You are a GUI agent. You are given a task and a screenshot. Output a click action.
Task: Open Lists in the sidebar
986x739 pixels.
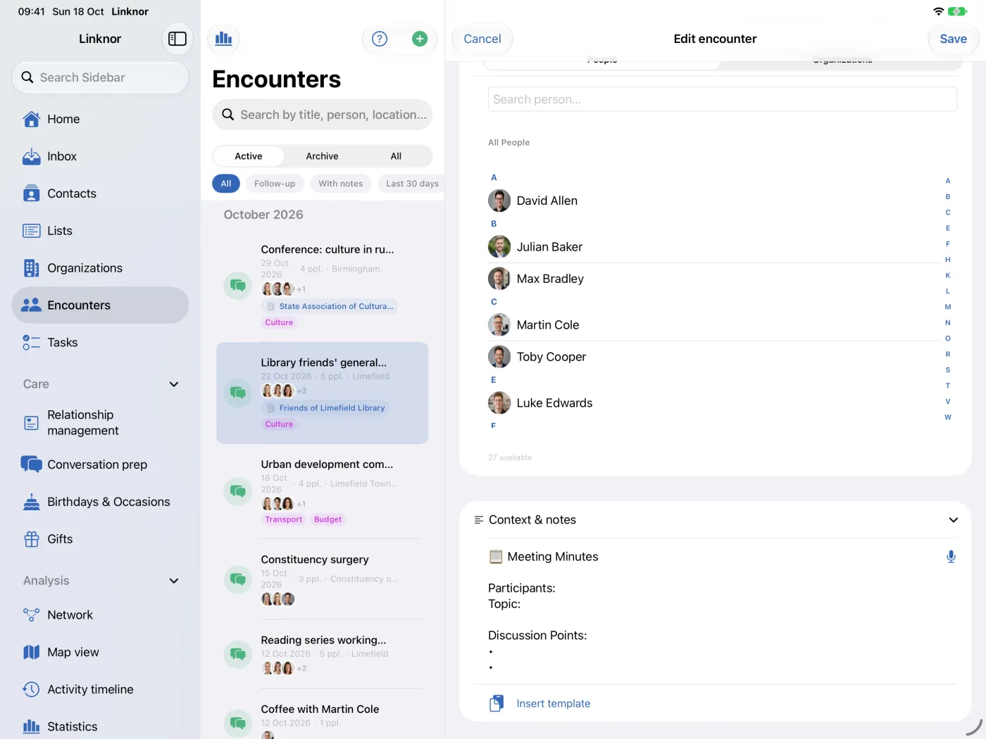[100, 231]
